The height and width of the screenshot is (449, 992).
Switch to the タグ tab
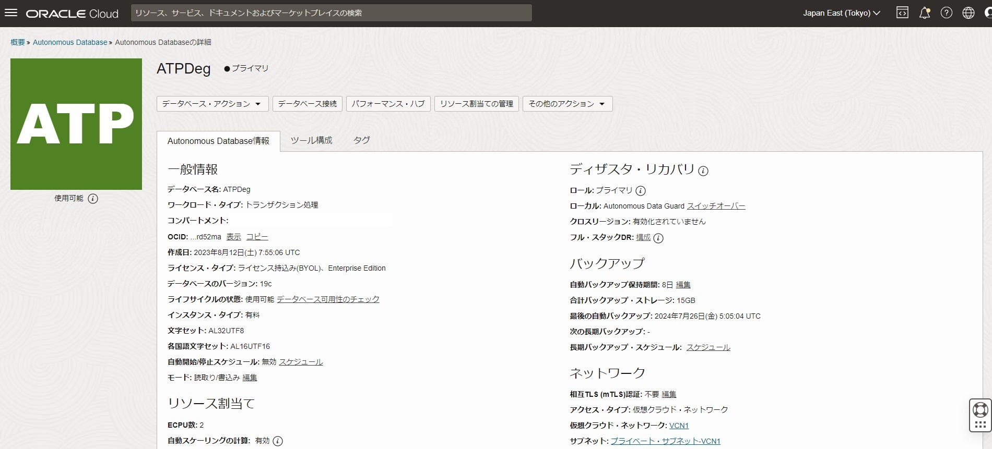pyautogui.click(x=361, y=140)
